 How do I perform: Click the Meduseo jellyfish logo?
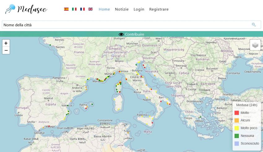(26, 9)
